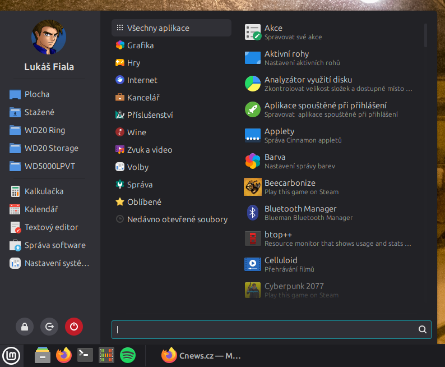Select Kancelář category
445x367 pixels.
(171, 98)
